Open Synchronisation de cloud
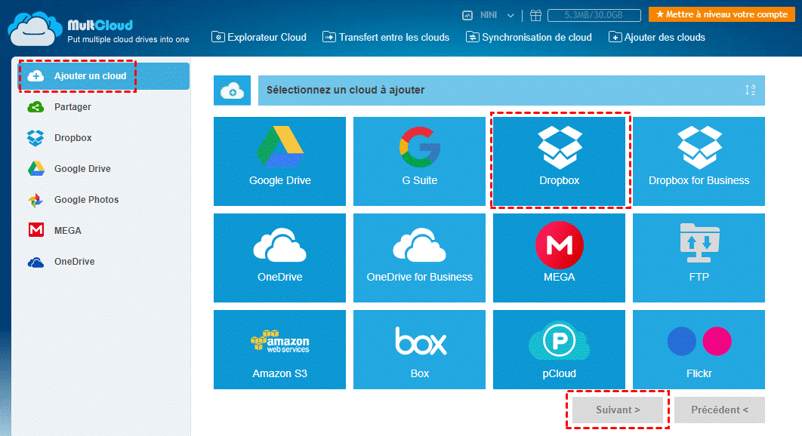This screenshot has width=802, height=436. tap(529, 37)
